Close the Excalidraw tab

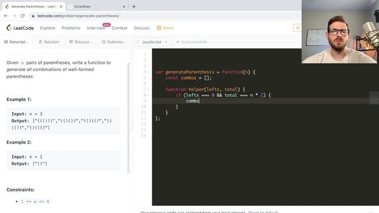point(124,7)
